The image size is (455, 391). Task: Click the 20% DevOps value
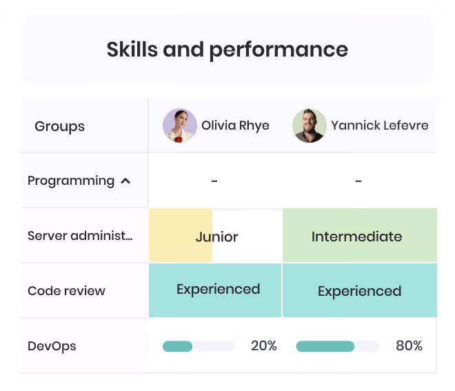coord(264,345)
